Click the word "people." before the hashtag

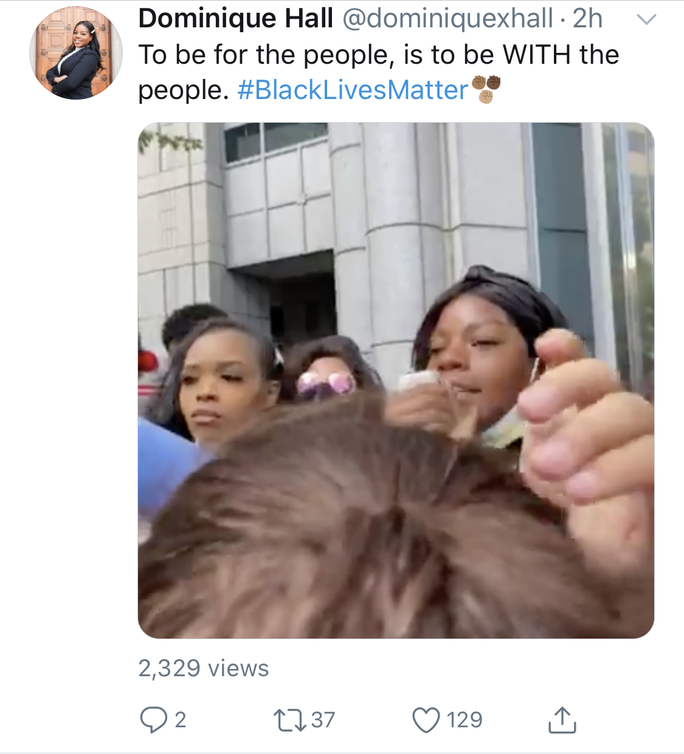click(184, 91)
